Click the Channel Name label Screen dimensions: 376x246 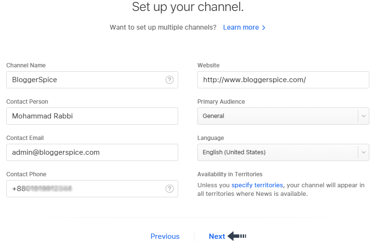26,65
